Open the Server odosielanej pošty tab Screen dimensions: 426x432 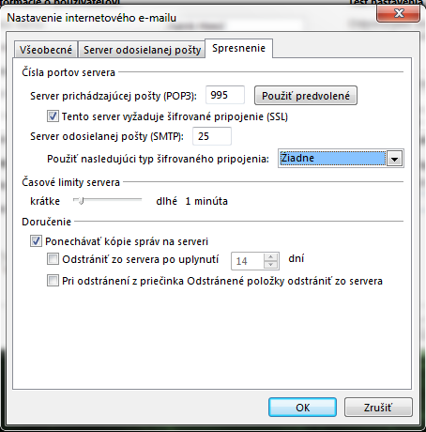pyautogui.click(x=142, y=50)
